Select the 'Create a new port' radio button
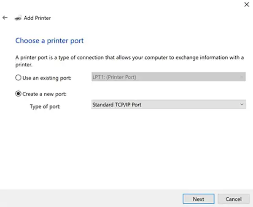253x207 pixels. [18, 94]
